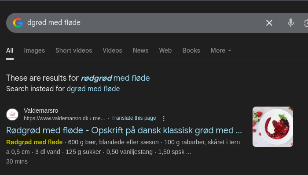Start voice search with microphone icon
The height and width of the screenshot is (175, 308).
(x=291, y=23)
